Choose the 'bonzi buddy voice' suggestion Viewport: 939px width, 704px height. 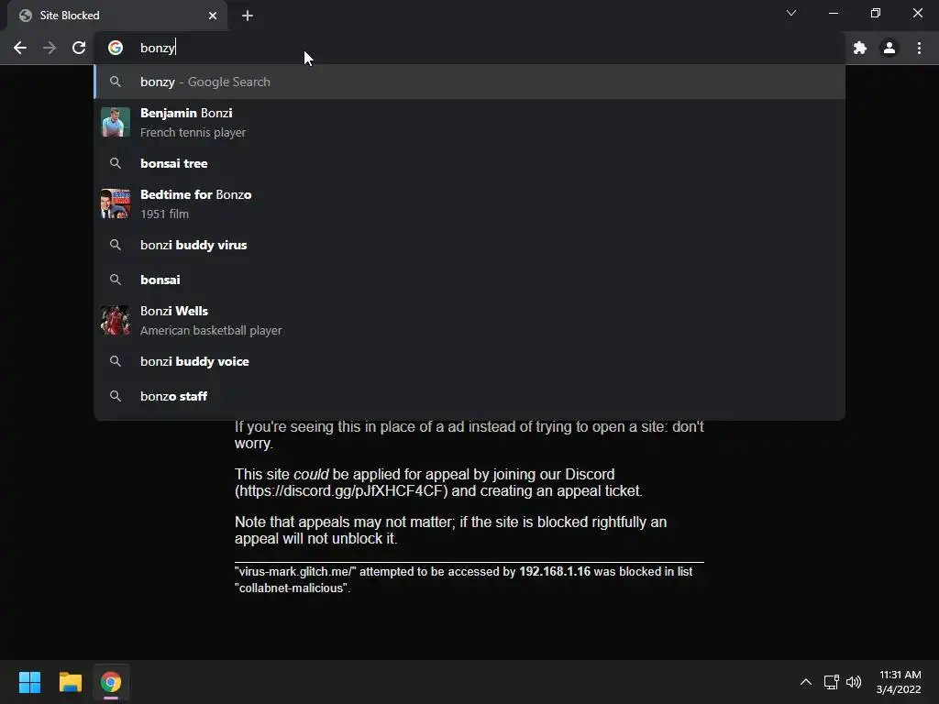coord(469,361)
